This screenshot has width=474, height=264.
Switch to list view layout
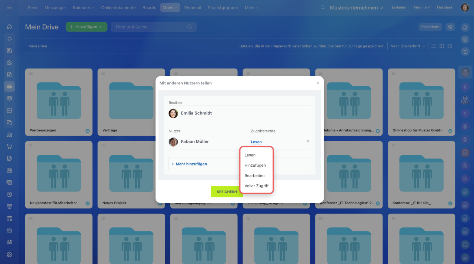(x=434, y=46)
